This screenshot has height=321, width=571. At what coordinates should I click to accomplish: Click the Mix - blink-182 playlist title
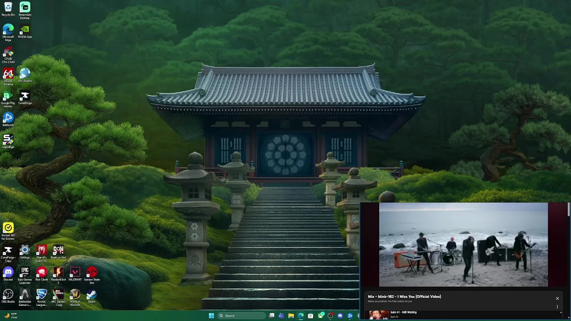click(404, 296)
